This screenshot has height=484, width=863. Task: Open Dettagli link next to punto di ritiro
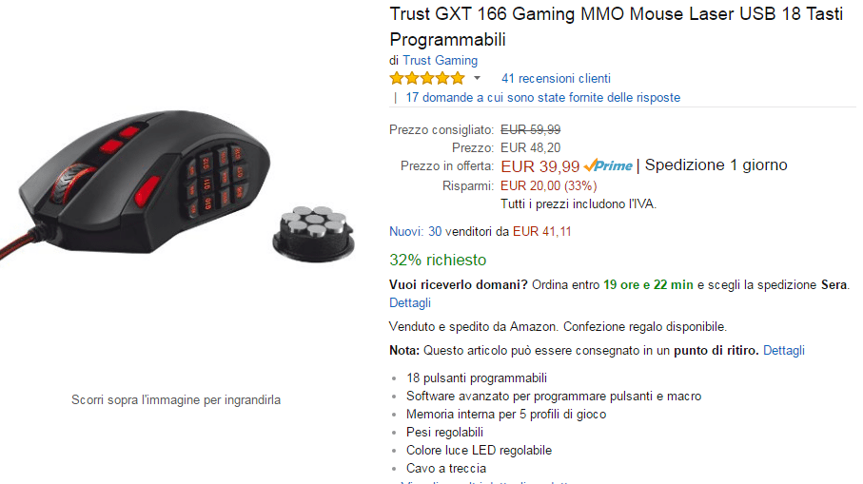784,350
